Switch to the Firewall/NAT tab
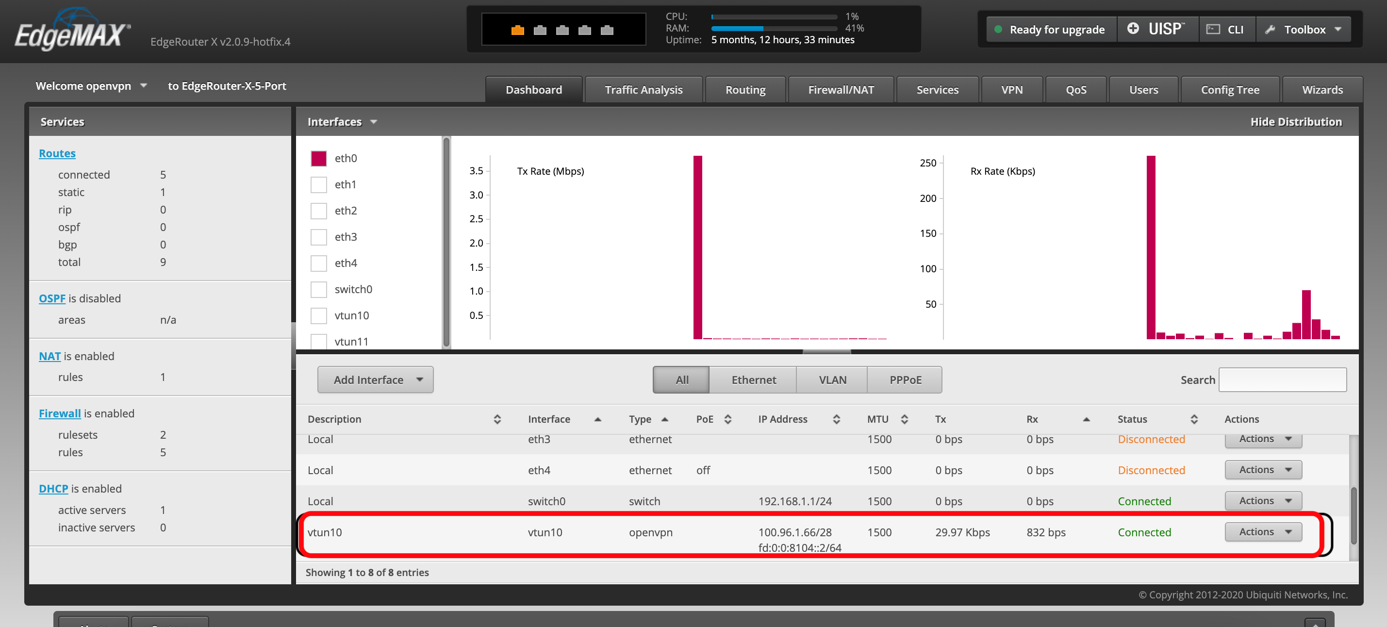1387x627 pixels. tap(841, 89)
